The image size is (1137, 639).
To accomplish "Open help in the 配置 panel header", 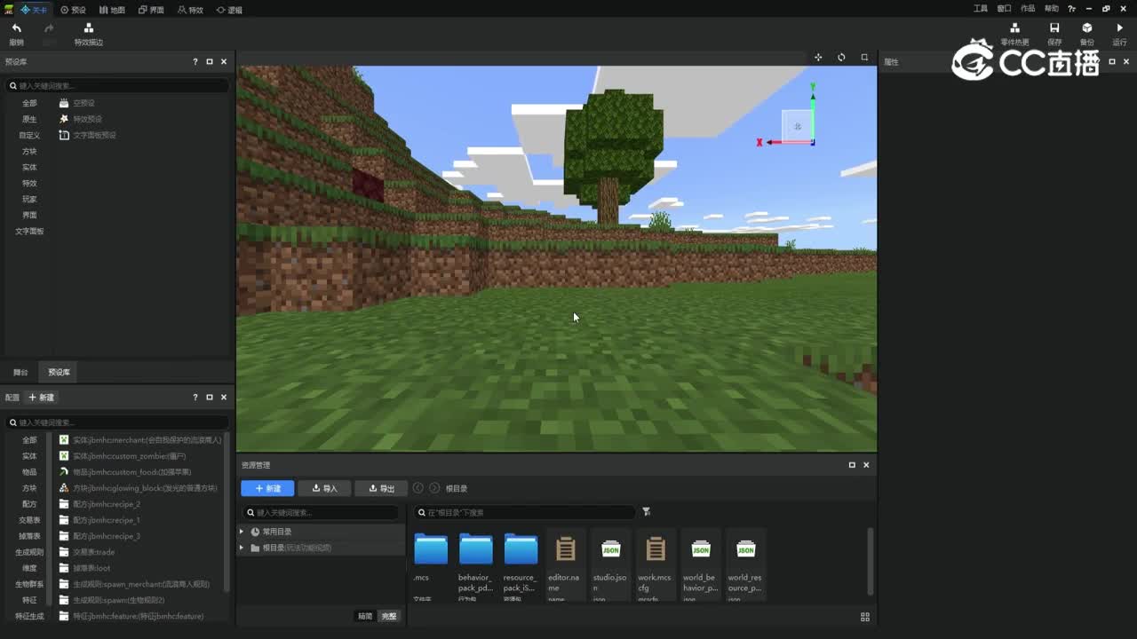I will pos(195,398).
